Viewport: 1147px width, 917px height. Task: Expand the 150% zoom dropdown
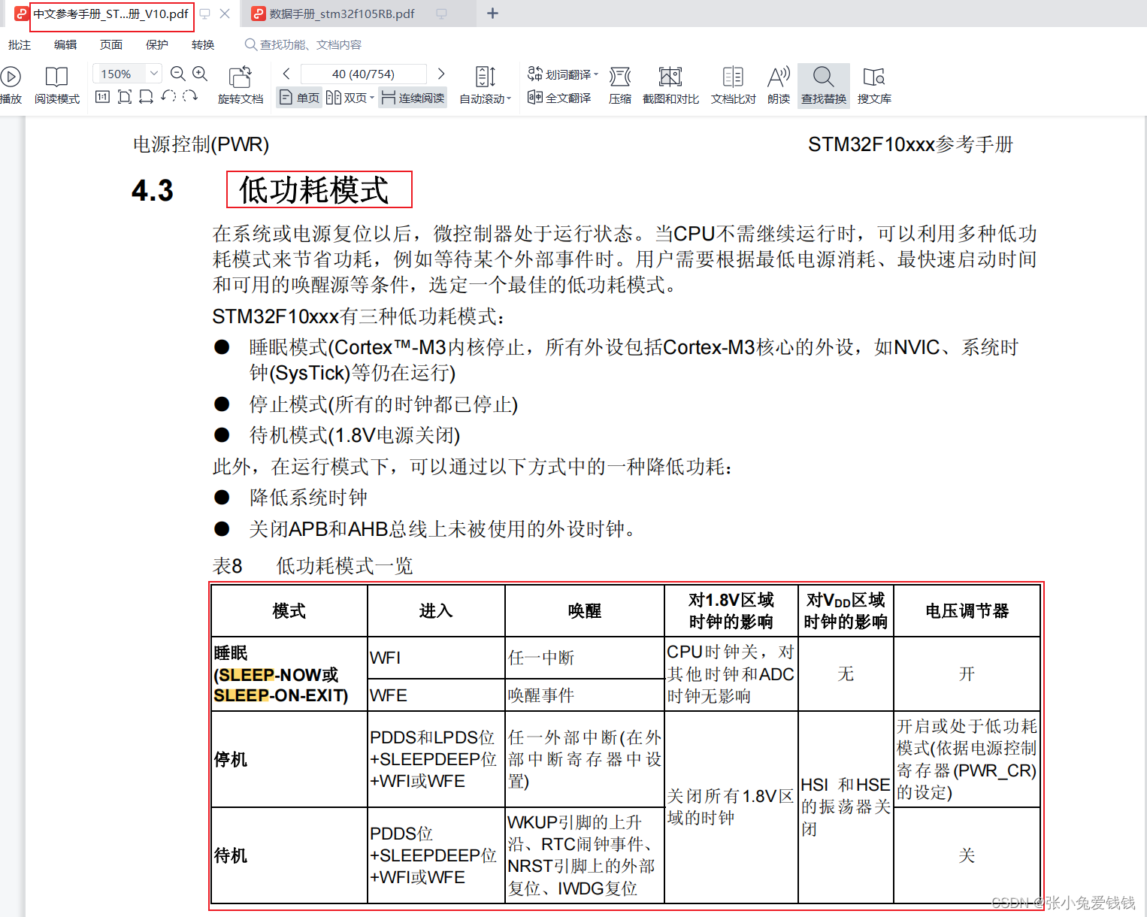pos(154,74)
